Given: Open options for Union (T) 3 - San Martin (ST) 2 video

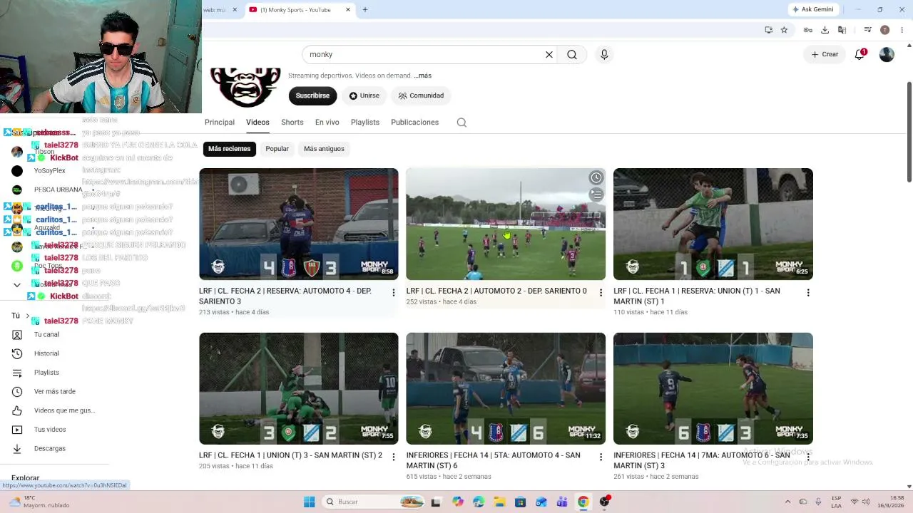Looking at the screenshot, I should pyautogui.click(x=393, y=457).
